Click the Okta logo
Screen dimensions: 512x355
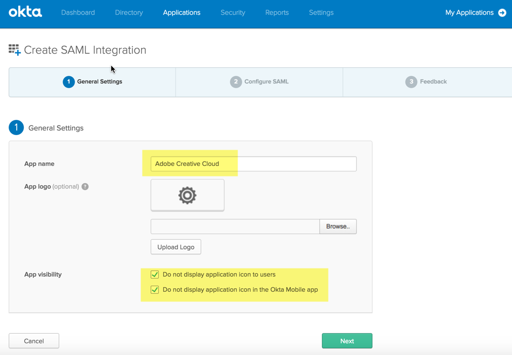click(x=25, y=13)
